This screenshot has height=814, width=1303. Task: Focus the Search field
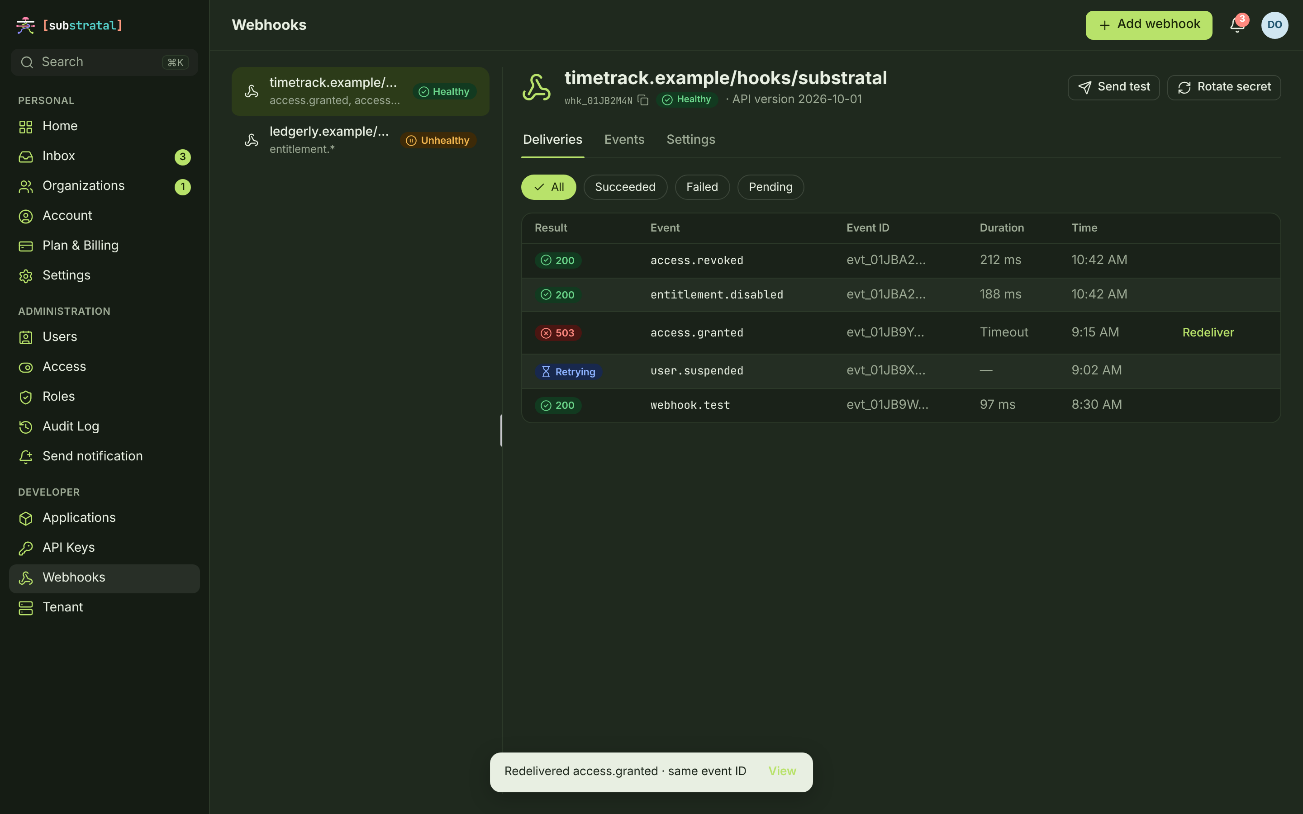pos(105,62)
